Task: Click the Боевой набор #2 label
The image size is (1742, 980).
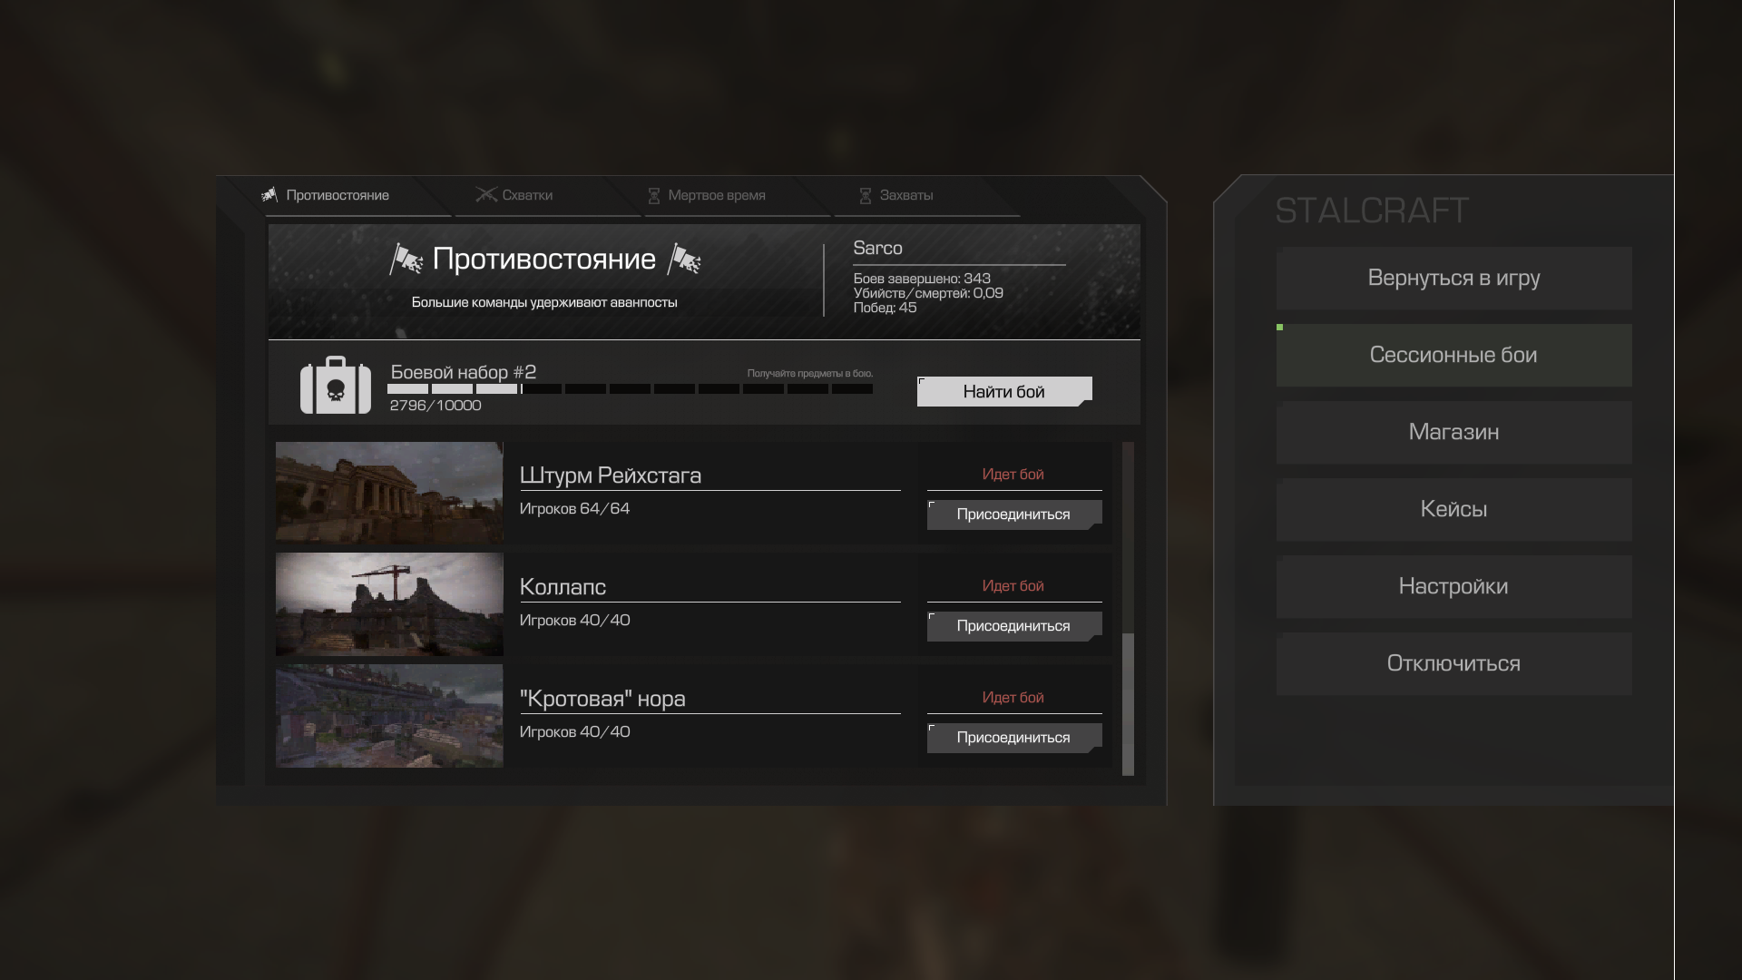Action: [x=464, y=372]
